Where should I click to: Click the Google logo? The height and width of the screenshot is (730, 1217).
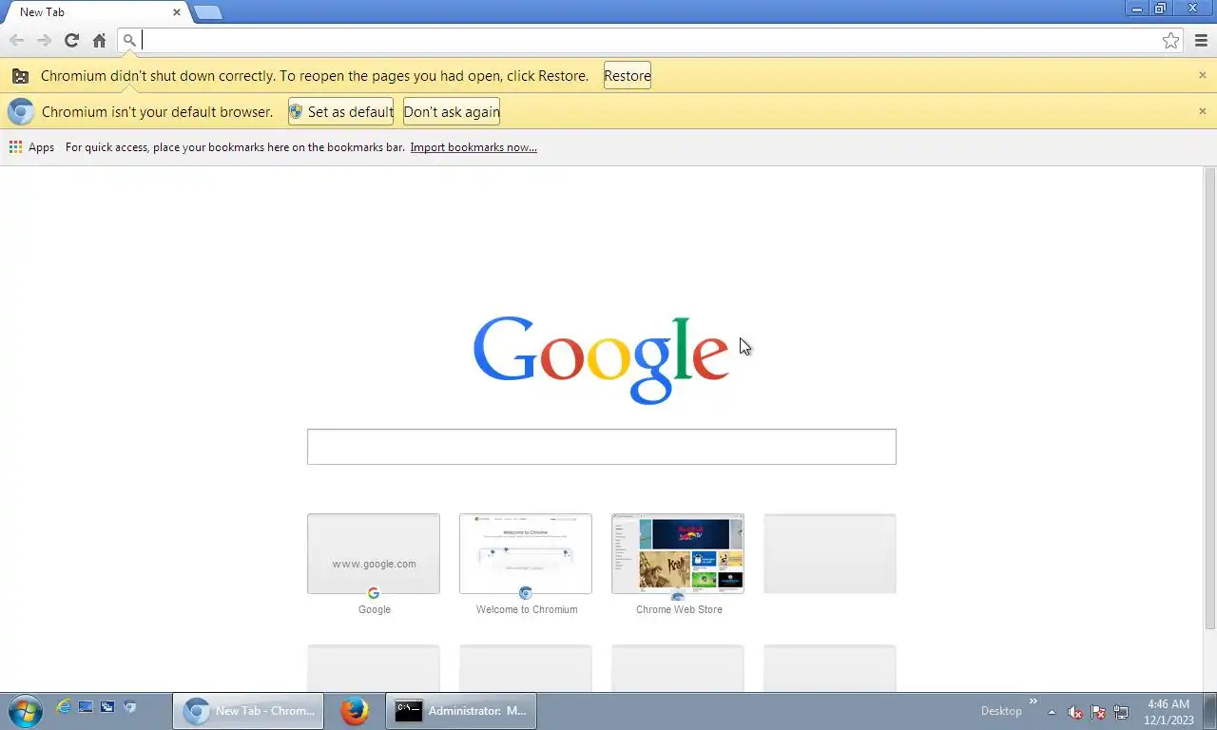tap(601, 359)
